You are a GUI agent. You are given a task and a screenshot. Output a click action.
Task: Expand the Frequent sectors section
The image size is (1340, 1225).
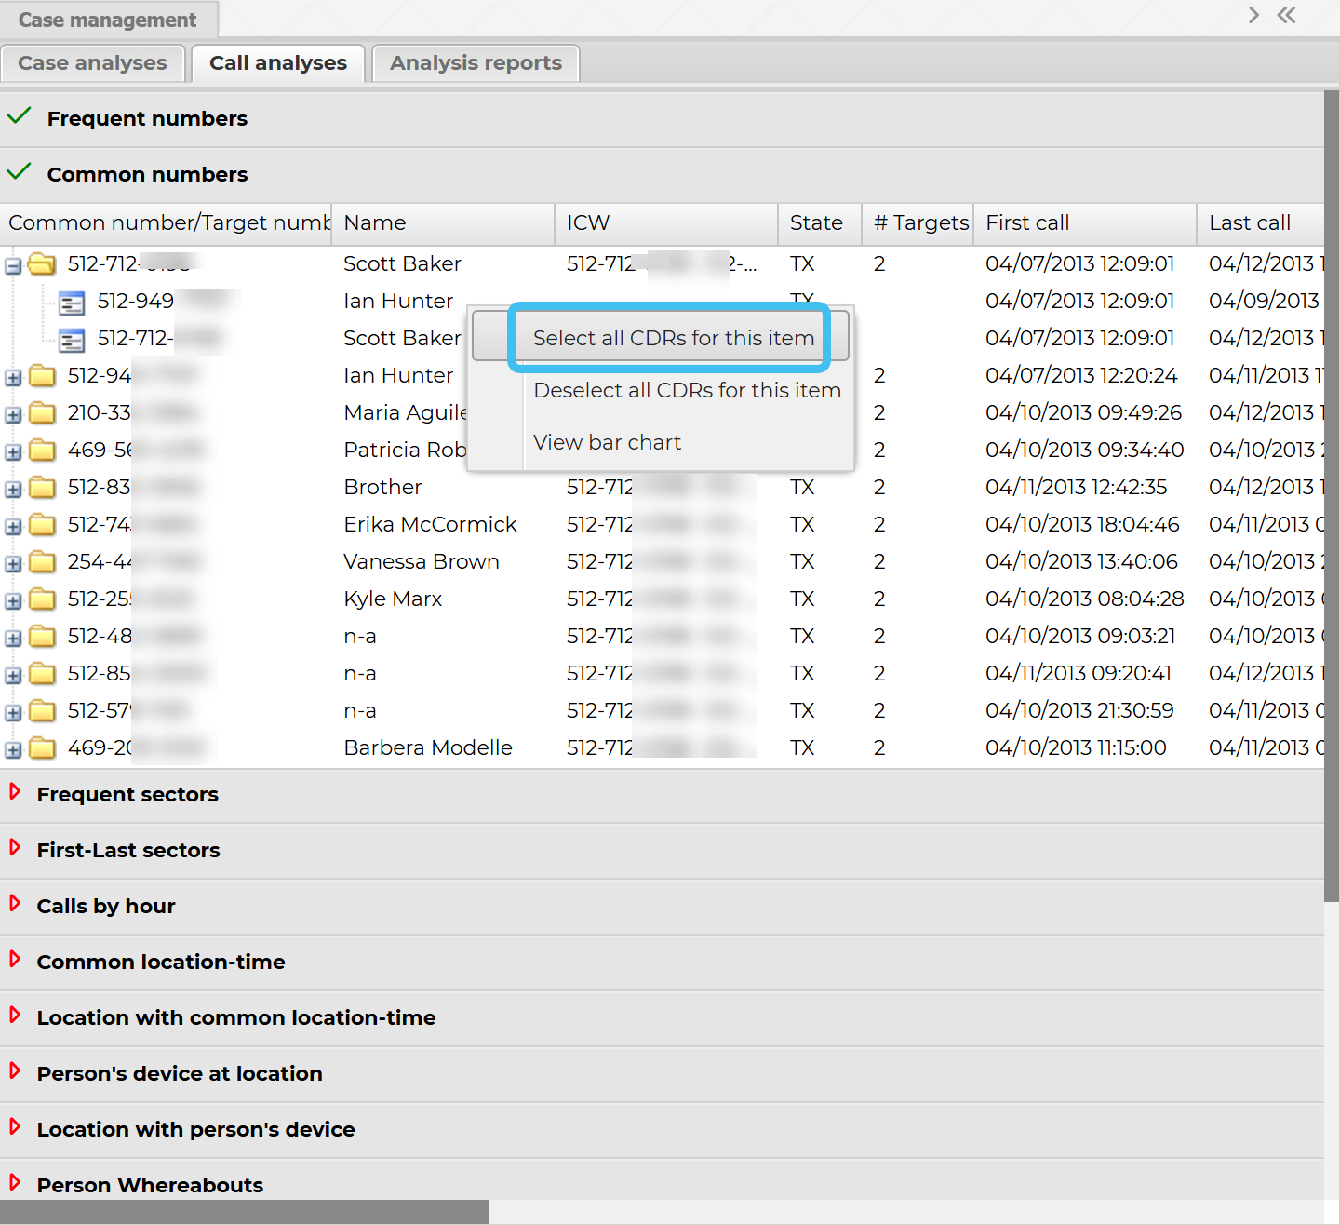tap(15, 793)
